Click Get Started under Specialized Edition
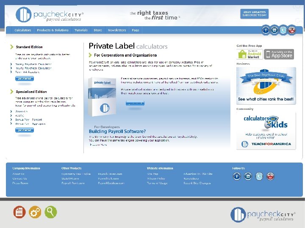 click(25, 130)
